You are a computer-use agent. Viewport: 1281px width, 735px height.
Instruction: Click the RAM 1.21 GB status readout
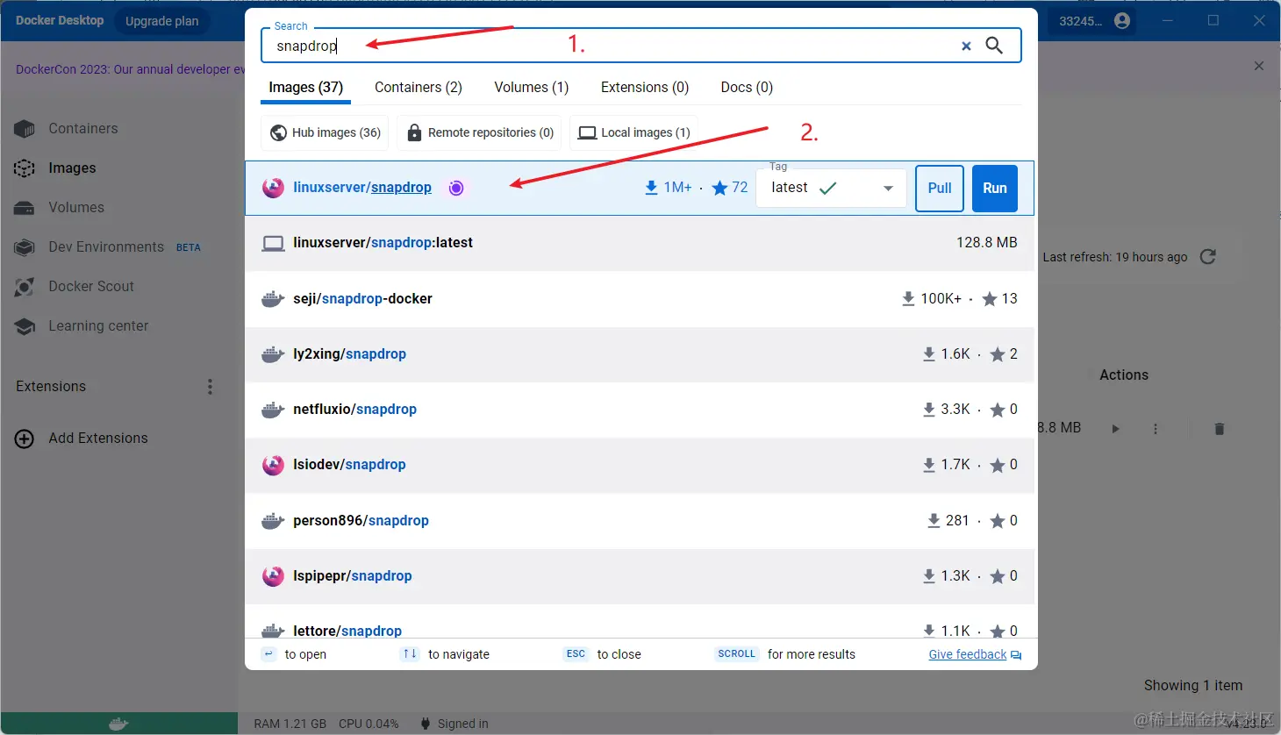290,724
